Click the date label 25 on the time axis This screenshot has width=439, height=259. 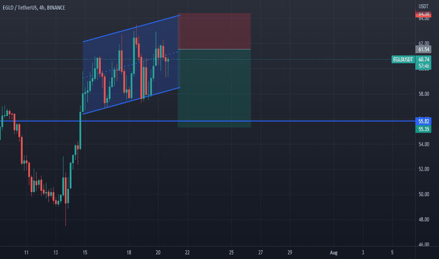pos(231,252)
